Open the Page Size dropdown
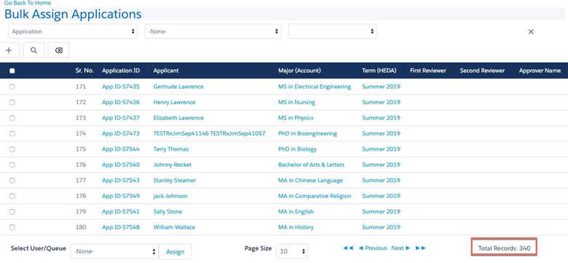The image size is (568, 263). click(292, 251)
